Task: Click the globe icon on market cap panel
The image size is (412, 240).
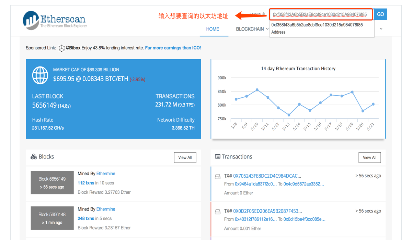Action: (40, 75)
